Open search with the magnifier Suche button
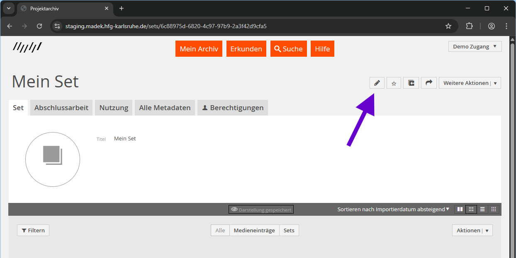This screenshot has width=516, height=258. click(288, 48)
